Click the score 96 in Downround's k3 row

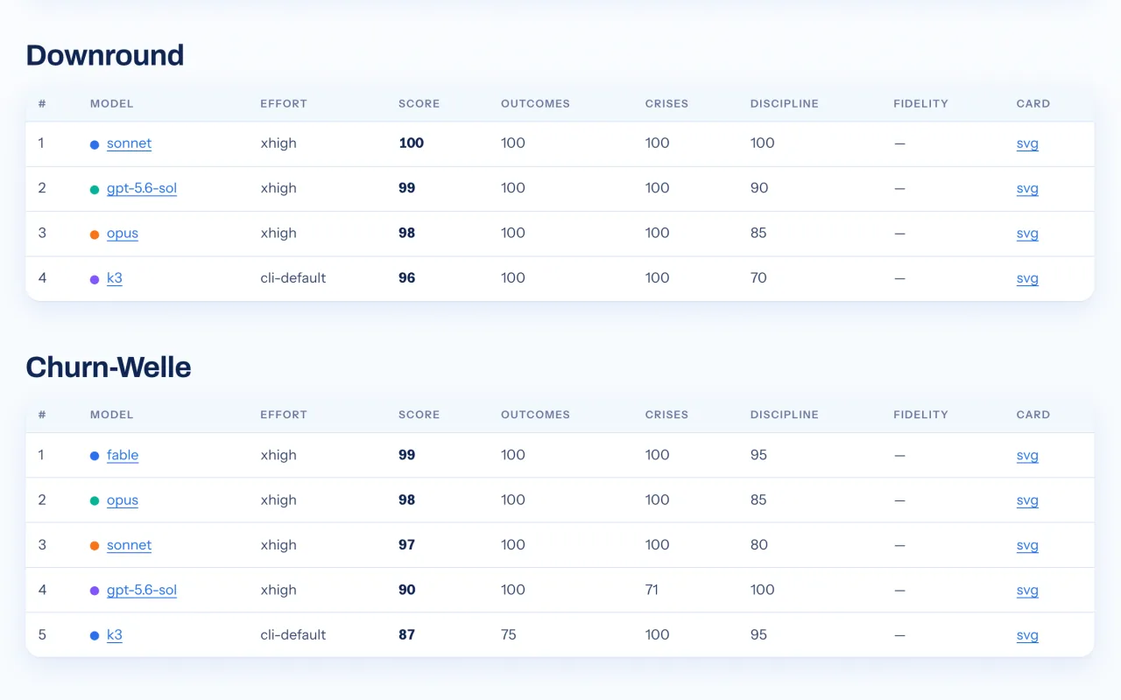(x=407, y=278)
